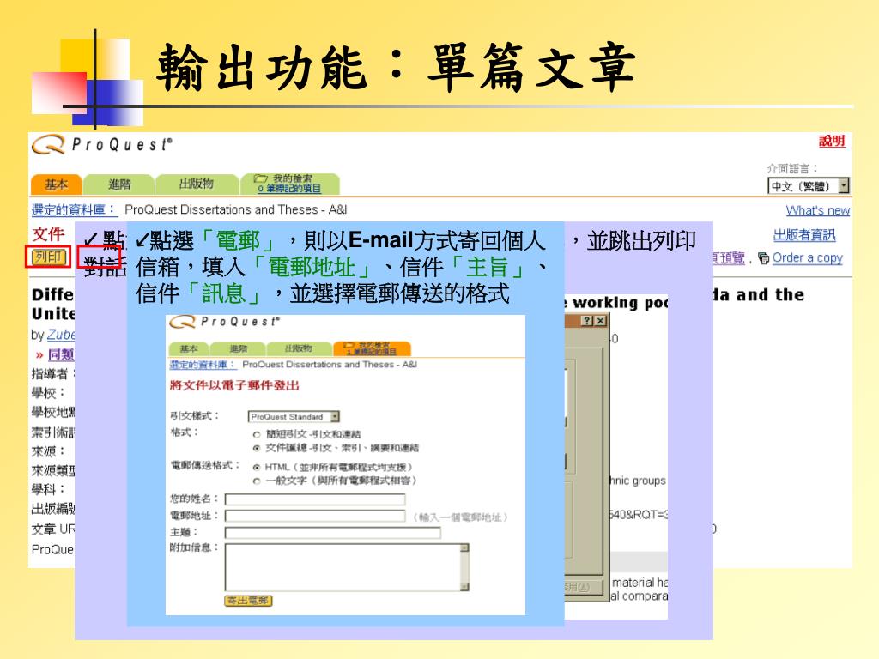
Task: Click the ProQuest logo in the email form
Action: pyautogui.click(x=224, y=322)
